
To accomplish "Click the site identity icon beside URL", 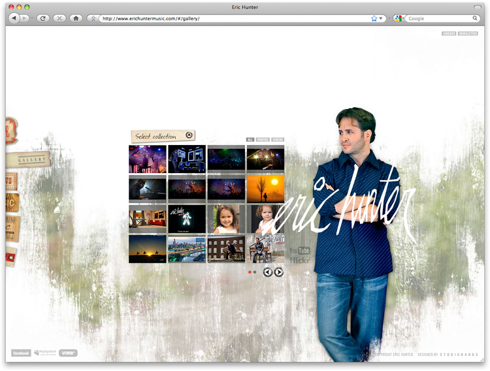I will click(93, 18).
